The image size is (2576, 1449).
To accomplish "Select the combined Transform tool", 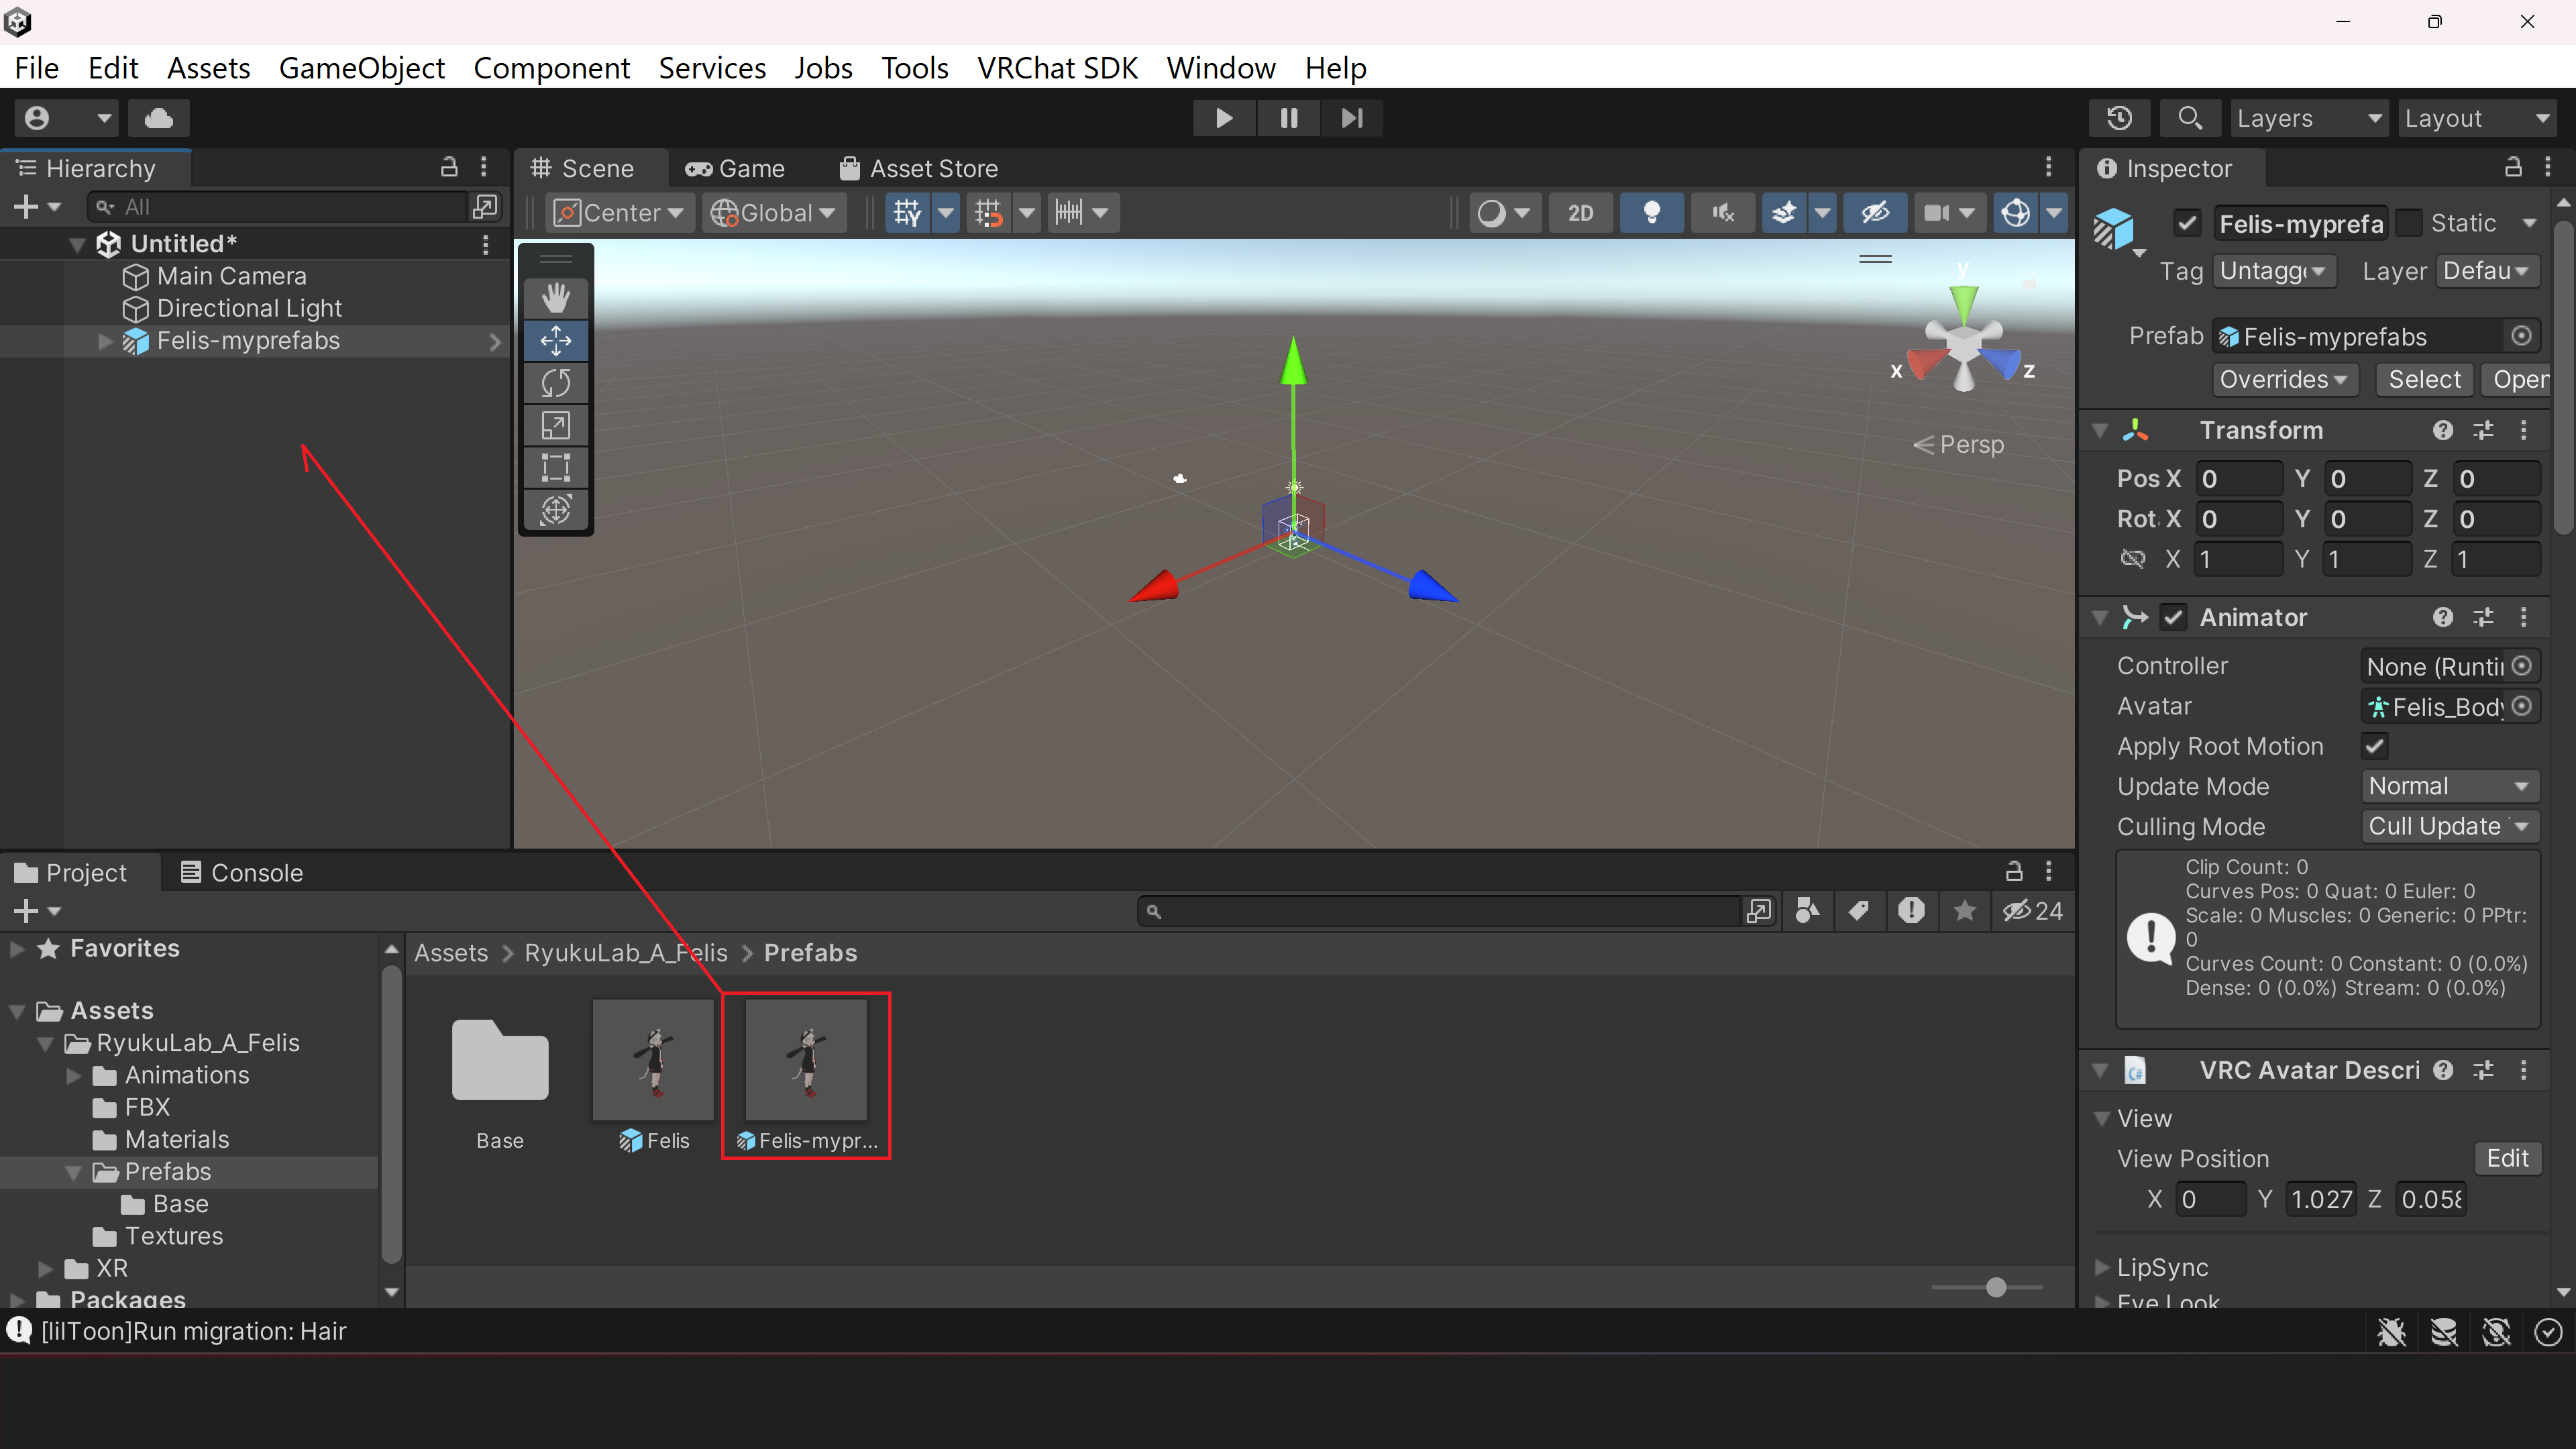I will [x=556, y=510].
